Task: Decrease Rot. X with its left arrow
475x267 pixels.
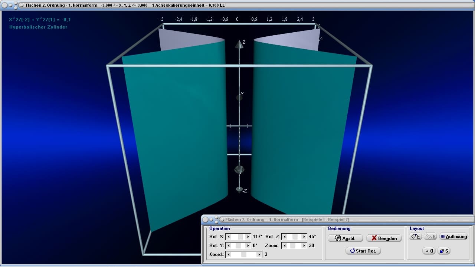Action: click(229, 237)
